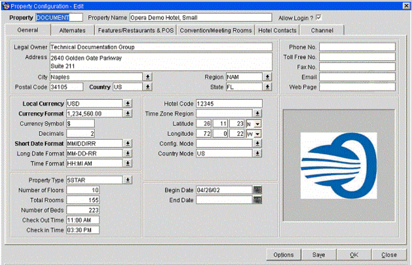Open the End Date calendar picker
Image resolution: width=412 pixels, height=265 pixels.
[x=257, y=200]
